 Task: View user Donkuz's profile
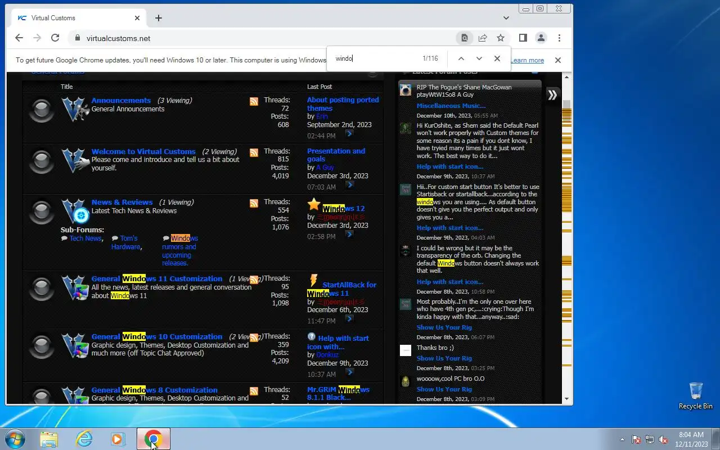coord(327,355)
